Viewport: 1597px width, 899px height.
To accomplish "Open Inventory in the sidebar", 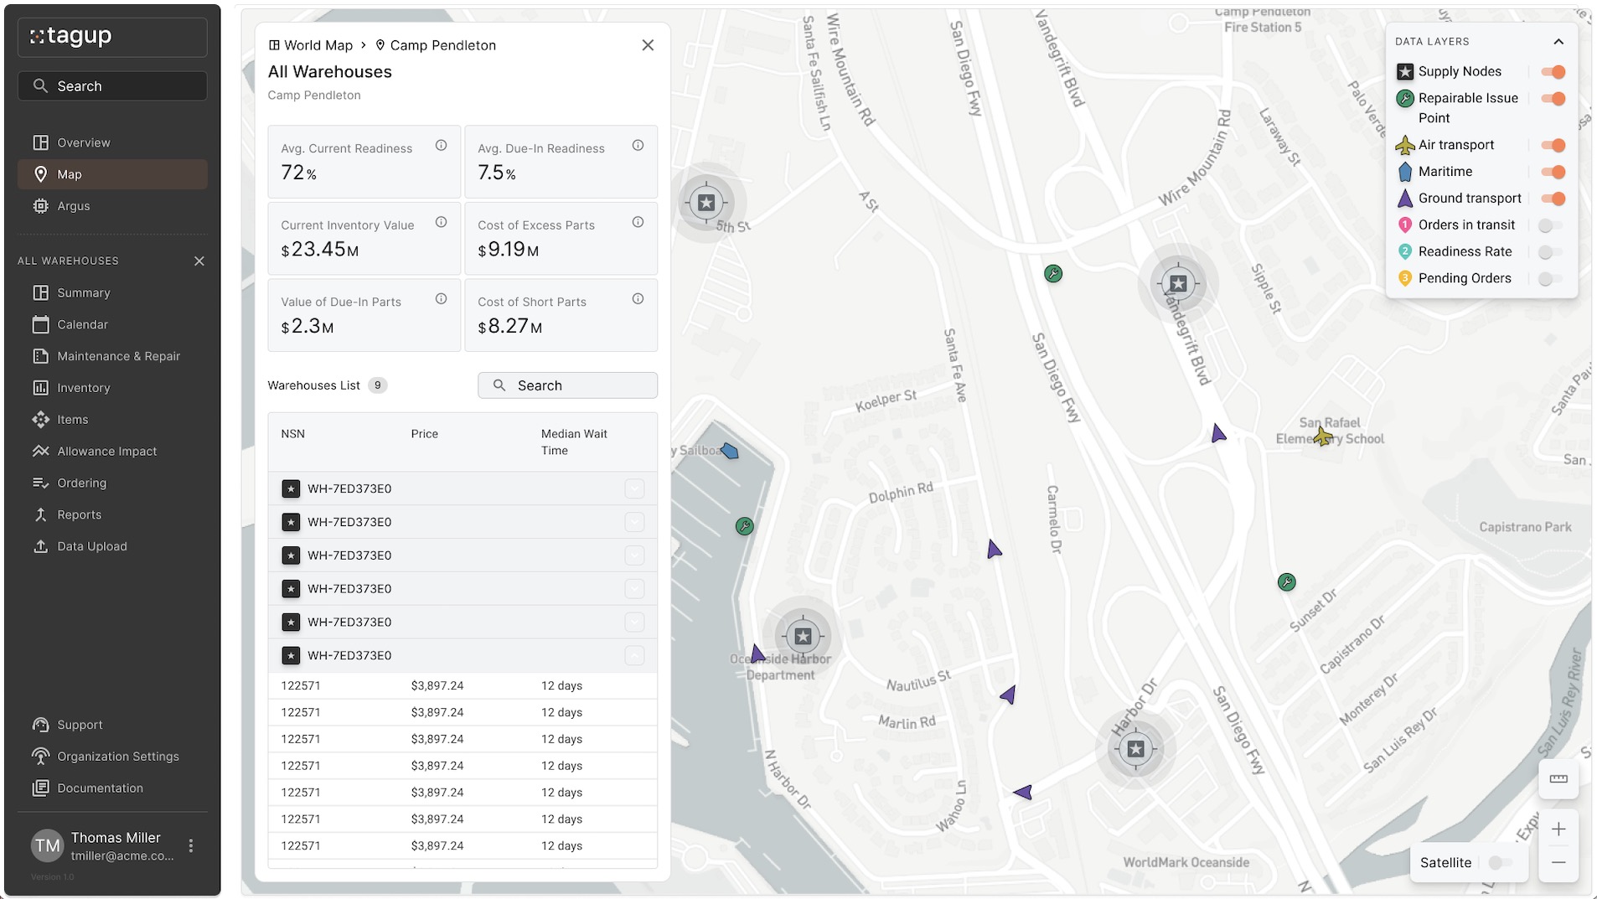I will tap(83, 388).
